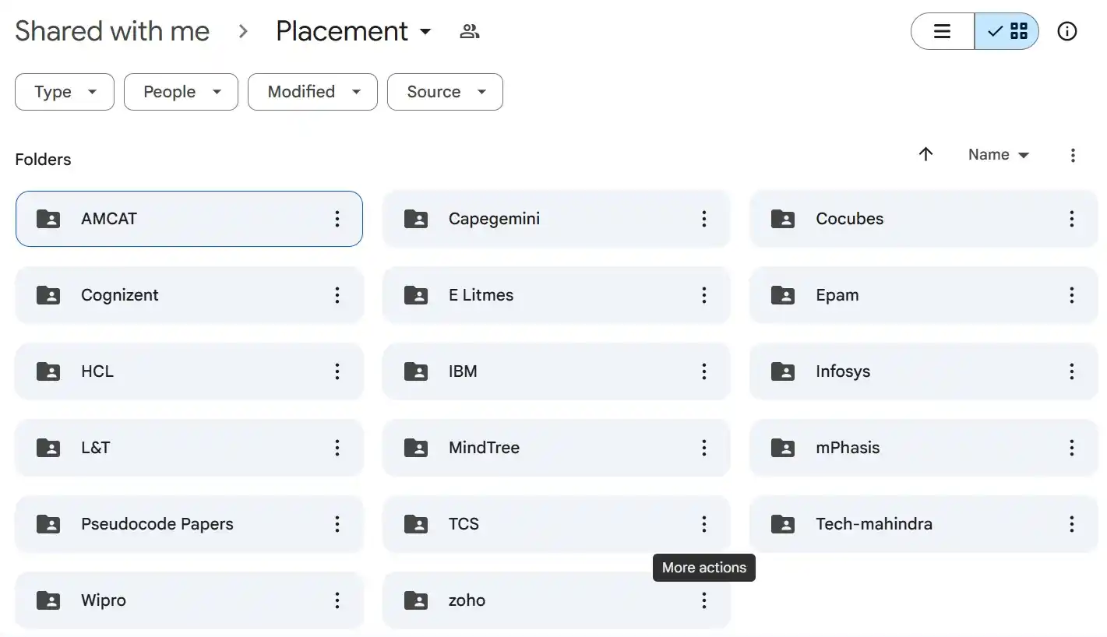The height and width of the screenshot is (637, 1107).
Task: Open the Name sort dropdown
Action: pyautogui.click(x=999, y=155)
